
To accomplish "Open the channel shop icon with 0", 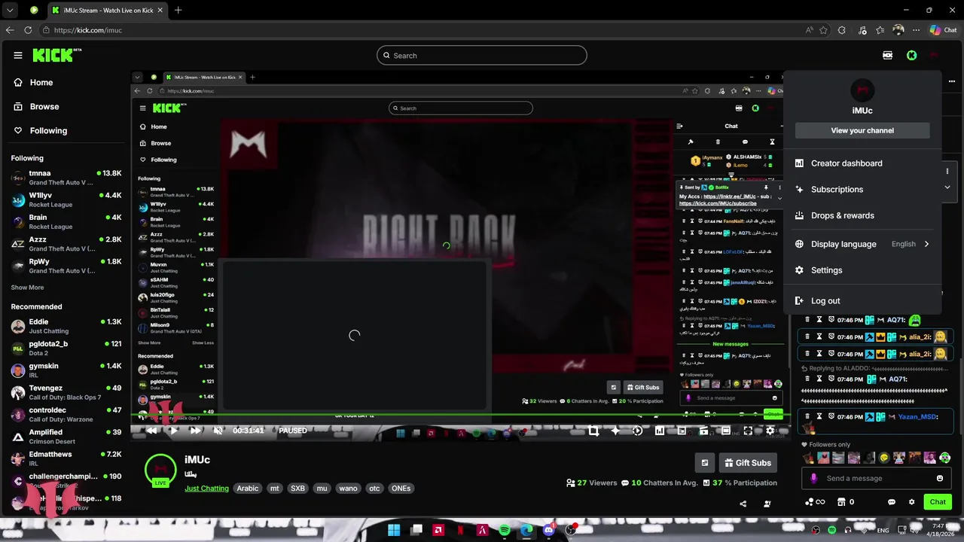I will coord(846,502).
